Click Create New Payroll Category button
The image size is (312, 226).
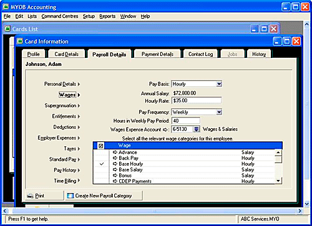pyautogui.click(x=104, y=195)
